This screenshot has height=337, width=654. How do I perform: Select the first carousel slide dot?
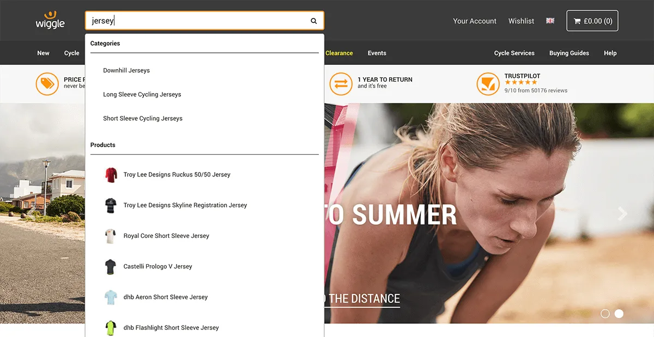tap(605, 314)
